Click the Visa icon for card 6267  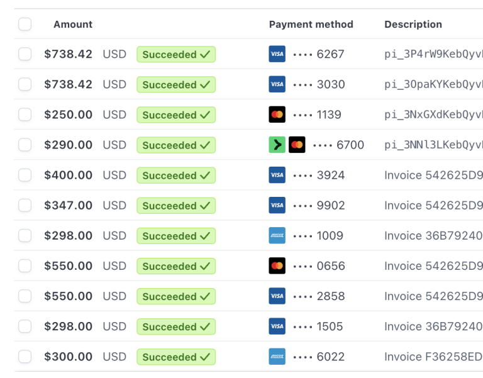coord(277,54)
